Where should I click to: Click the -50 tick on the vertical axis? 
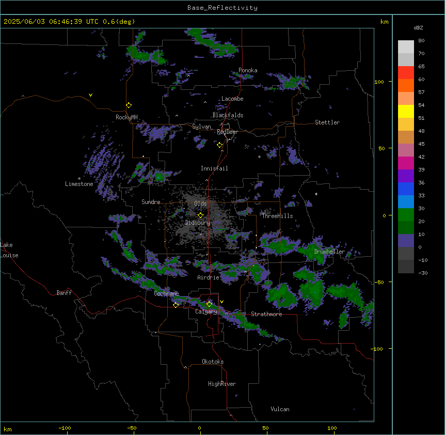tap(379, 282)
